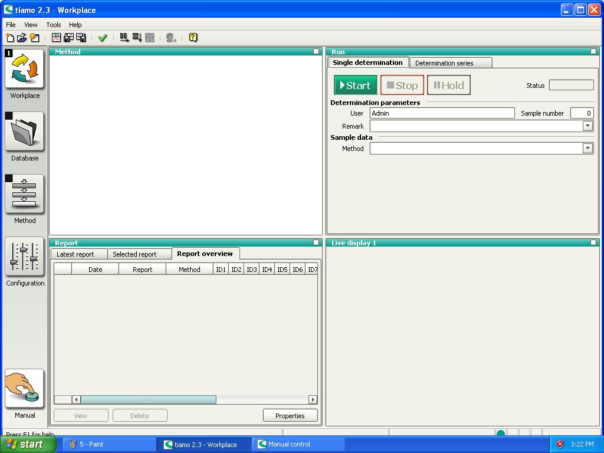
Task: Click the Windows start button
Action: coord(28,444)
